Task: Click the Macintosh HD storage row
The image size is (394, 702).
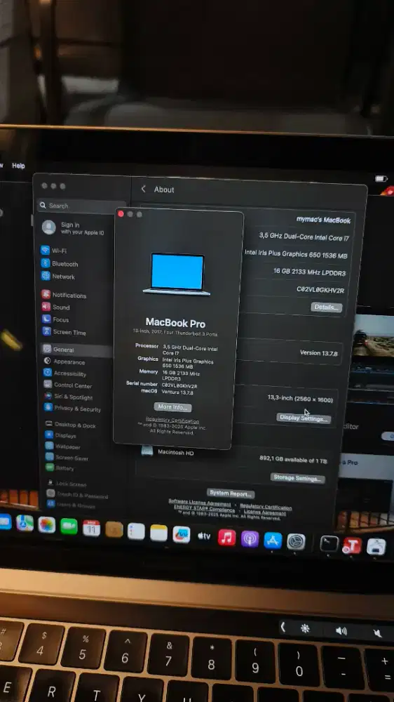Action: [x=234, y=456]
